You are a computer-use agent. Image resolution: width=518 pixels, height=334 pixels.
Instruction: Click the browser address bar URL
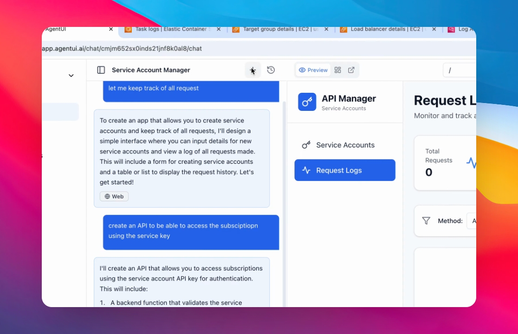122,49
